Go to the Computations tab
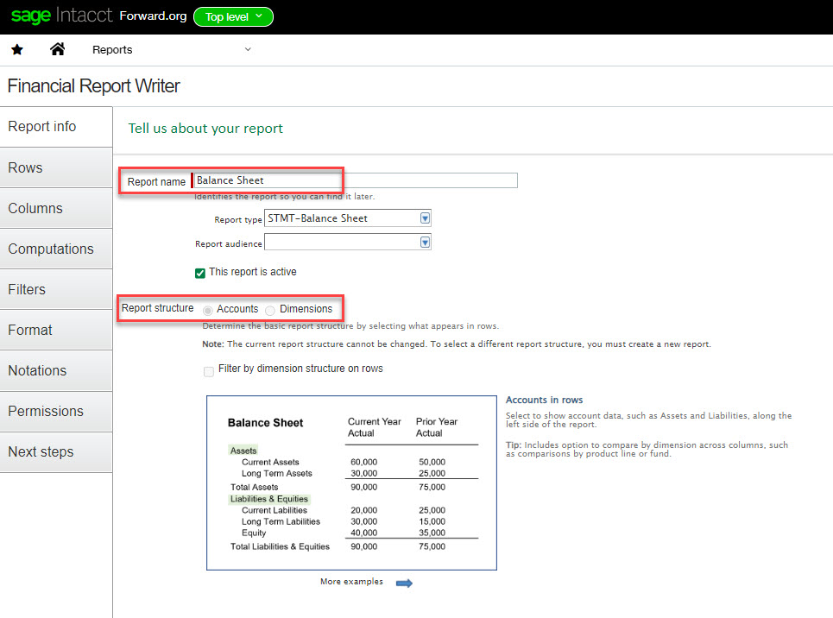 [x=56, y=249]
